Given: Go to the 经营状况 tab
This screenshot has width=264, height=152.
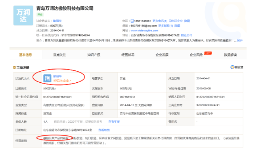Looking at the screenshot, I should click(x=128, y=55).
